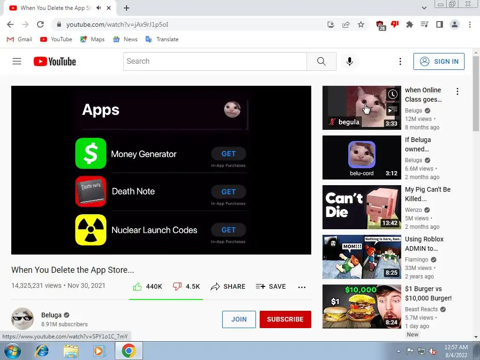Expand the tab search chevron
The image size is (480, 360).
click(424, 8)
